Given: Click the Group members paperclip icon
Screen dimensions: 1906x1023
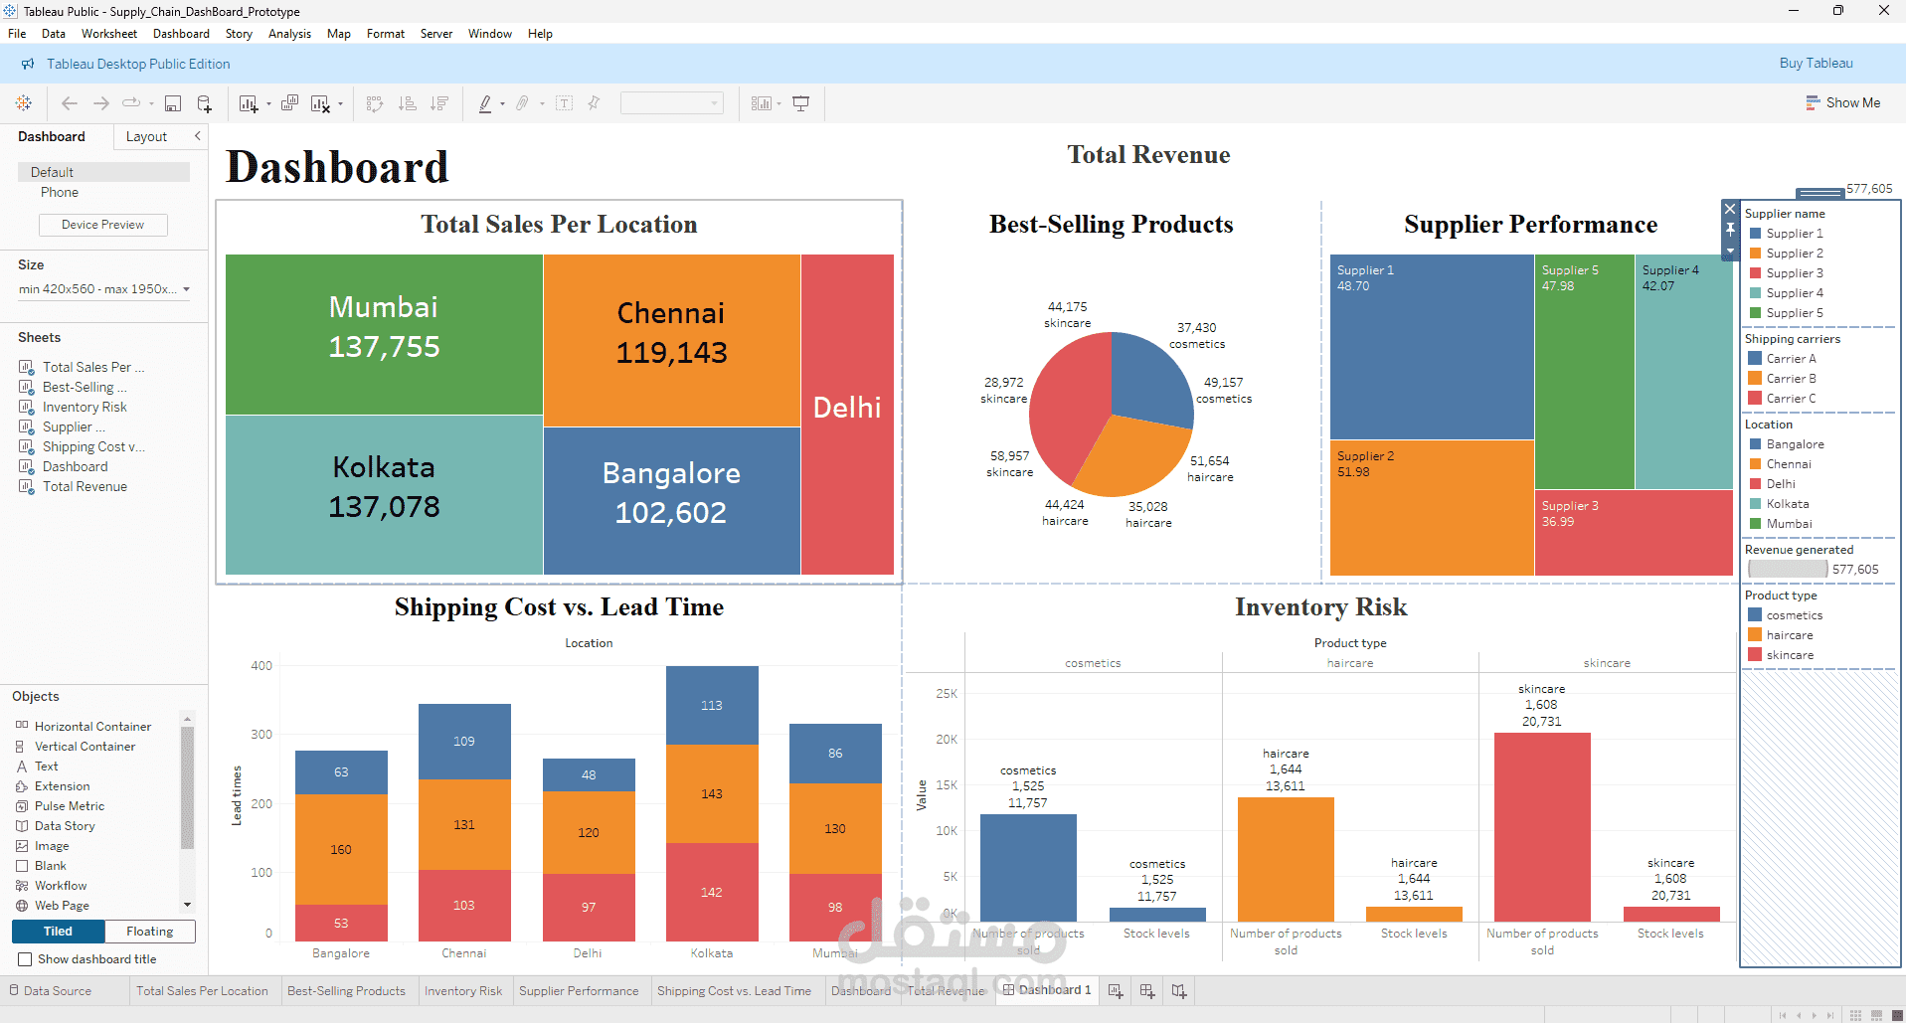Looking at the screenshot, I should 522,103.
